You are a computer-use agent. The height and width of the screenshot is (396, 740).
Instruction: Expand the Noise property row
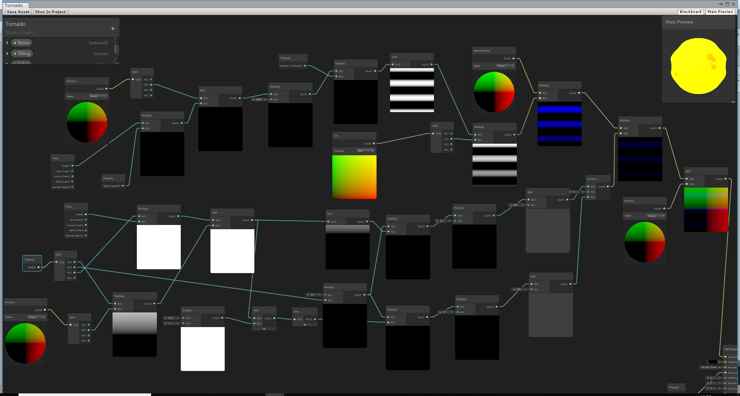click(7, 43)
